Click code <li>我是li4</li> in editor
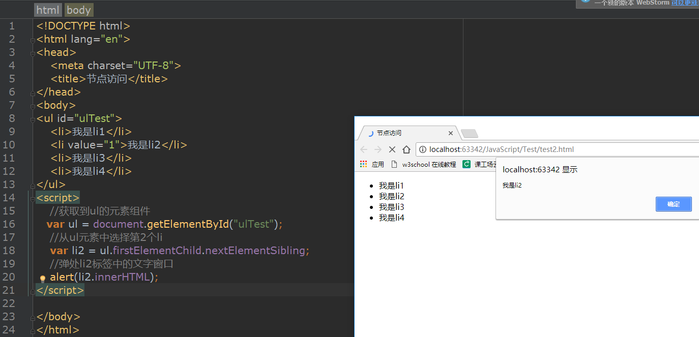 pyautogui.click(x=91, y=171)
